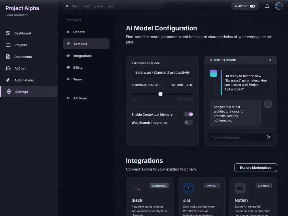
Task: Send the test prompt with arrow icon
Action: tap(269, 137)
